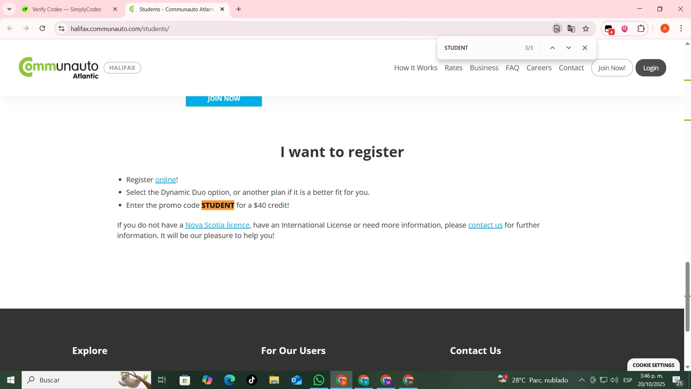Close the Verify Codes tab
The width and height of the screenshot is (691, 389).
pos(115,9)
